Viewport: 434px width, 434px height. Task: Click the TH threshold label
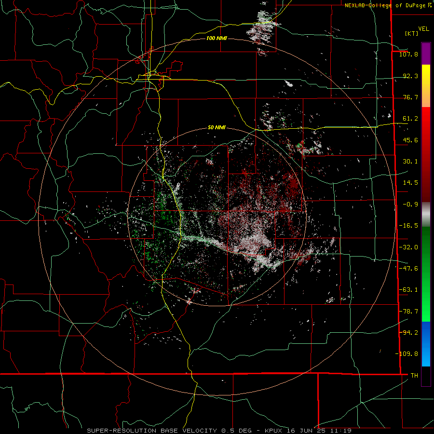pyautogui.click(x=414, y=375)
